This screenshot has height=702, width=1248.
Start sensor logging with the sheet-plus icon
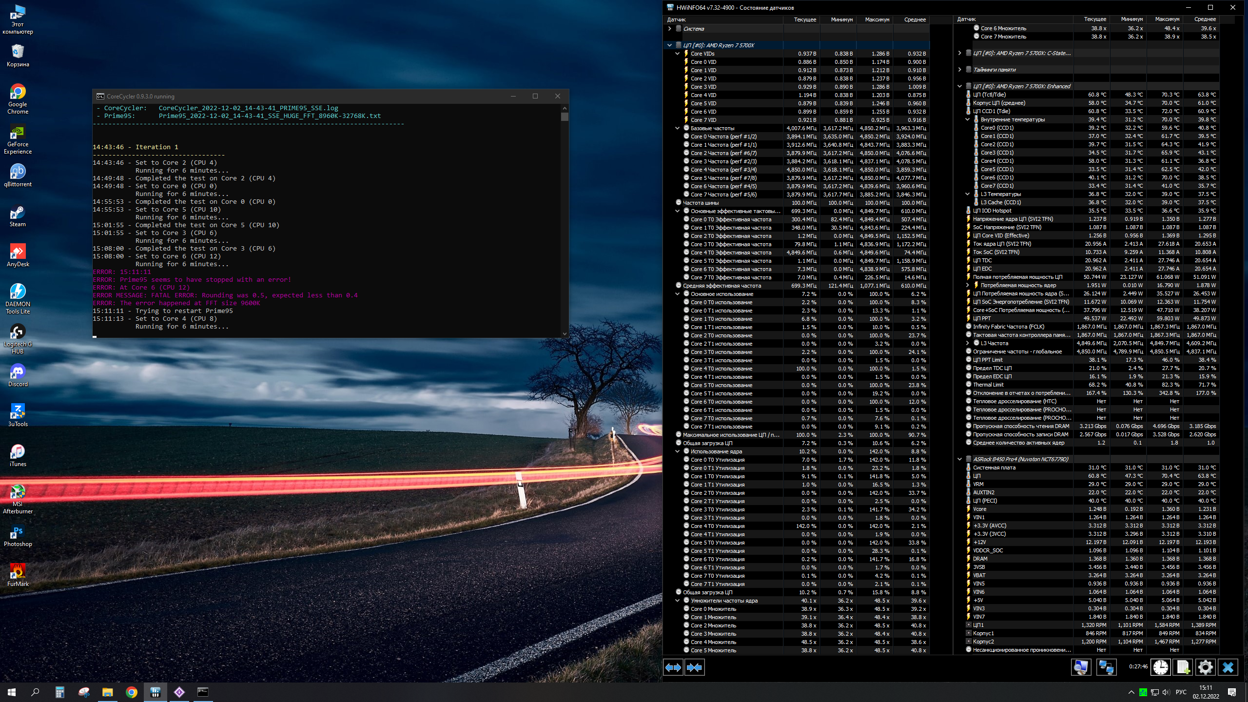(1183, 667)
